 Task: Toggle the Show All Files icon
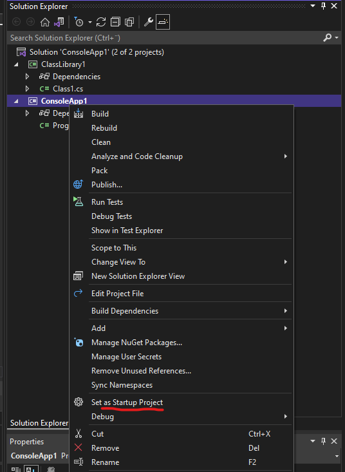129,22
